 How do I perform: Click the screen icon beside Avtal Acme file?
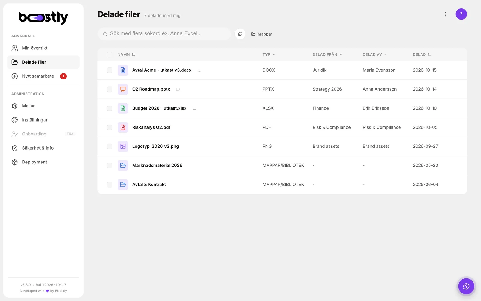pos(199,70)
